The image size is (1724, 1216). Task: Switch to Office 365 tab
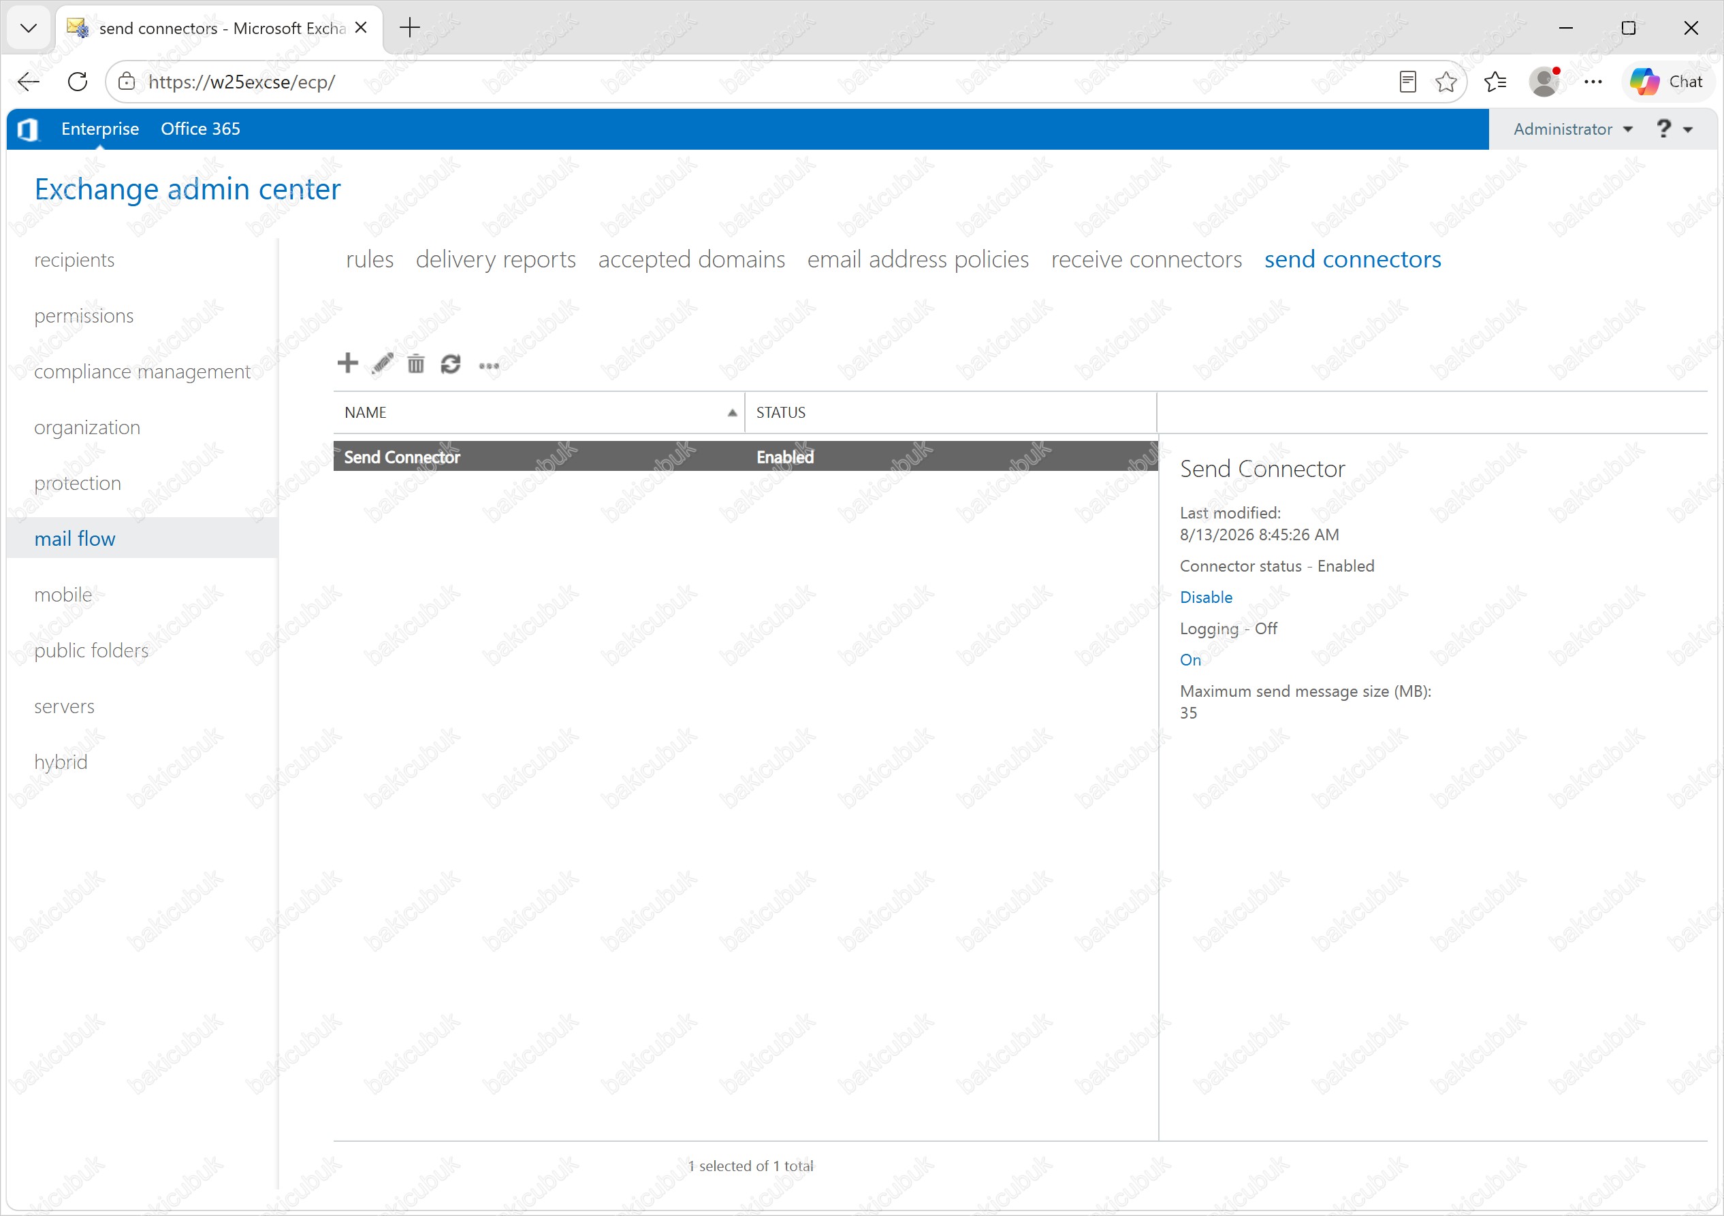click(200, 129)
